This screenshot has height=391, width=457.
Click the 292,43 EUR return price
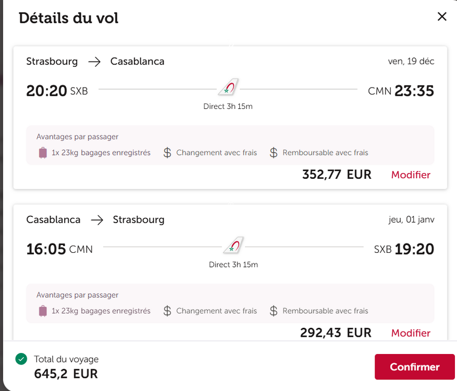click(x=336, y=333)
